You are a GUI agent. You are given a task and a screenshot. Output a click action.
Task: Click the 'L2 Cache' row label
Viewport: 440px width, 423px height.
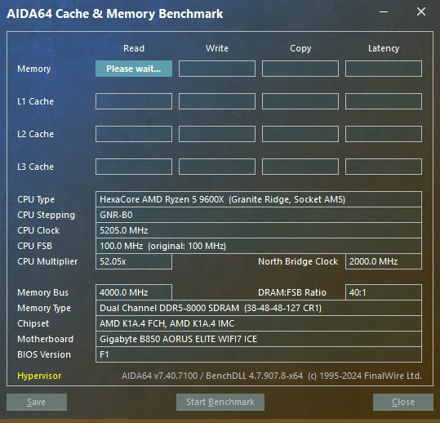(35, 134)
